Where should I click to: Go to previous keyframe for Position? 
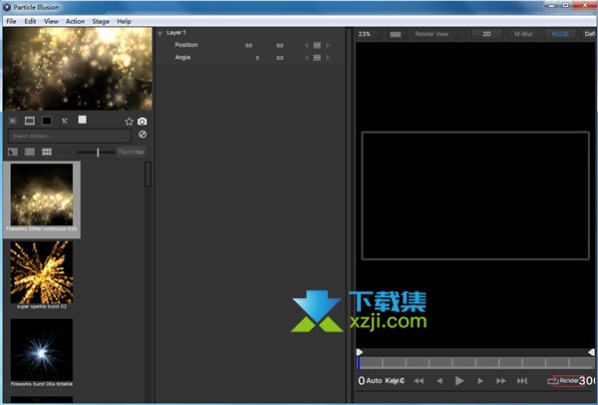(306, 46)
